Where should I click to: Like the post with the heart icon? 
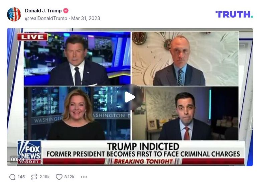pos(59,177)
